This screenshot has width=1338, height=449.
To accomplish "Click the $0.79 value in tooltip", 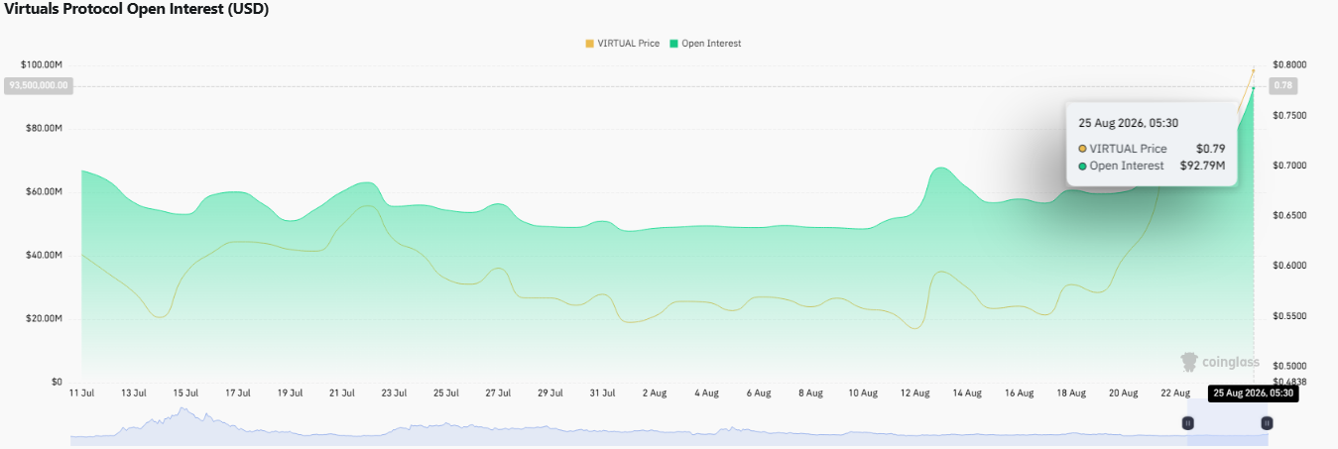I will click(x=1210, y=149).
